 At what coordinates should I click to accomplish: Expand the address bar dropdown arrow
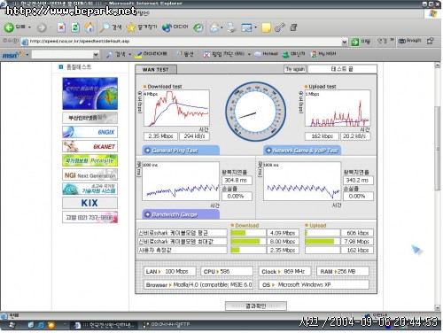(x=344, y=42)
